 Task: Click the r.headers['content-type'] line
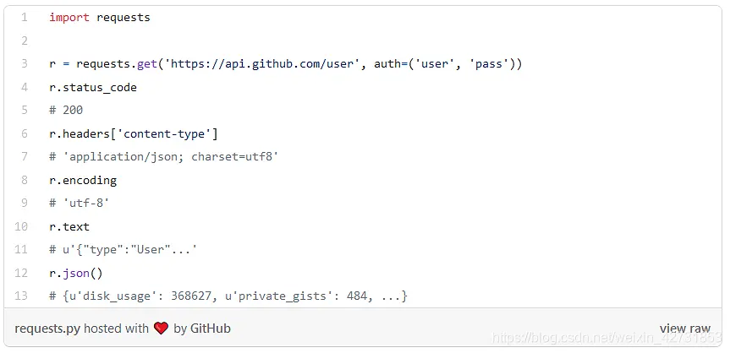[x=134, y=134]
